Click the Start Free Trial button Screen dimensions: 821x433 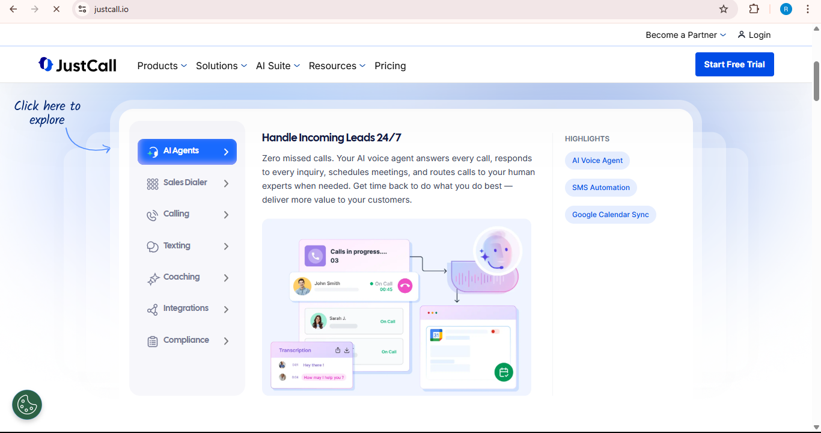(734, 64)
